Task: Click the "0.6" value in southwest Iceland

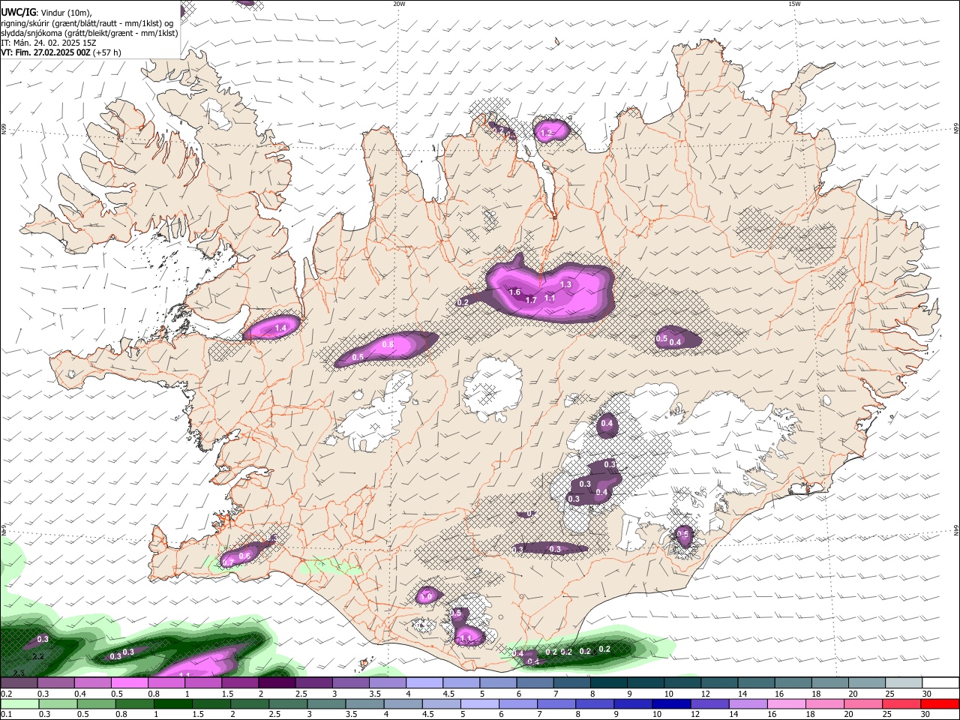Action: 244,555
